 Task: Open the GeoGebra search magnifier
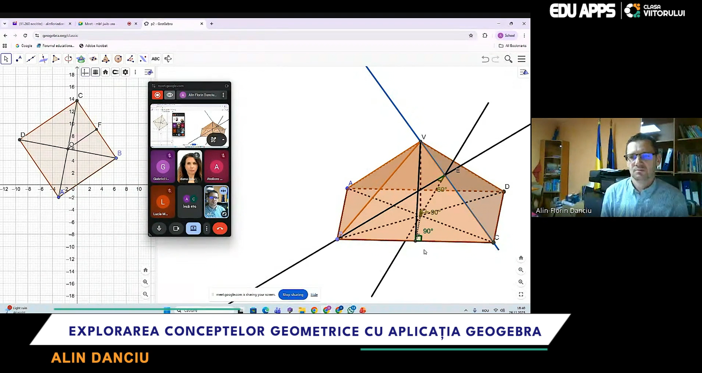tap(508, 59)
